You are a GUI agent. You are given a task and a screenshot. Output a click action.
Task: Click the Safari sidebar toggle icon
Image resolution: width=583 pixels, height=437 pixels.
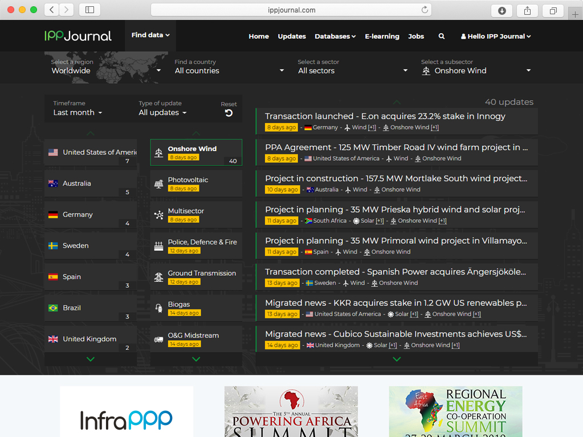(89, 10)
